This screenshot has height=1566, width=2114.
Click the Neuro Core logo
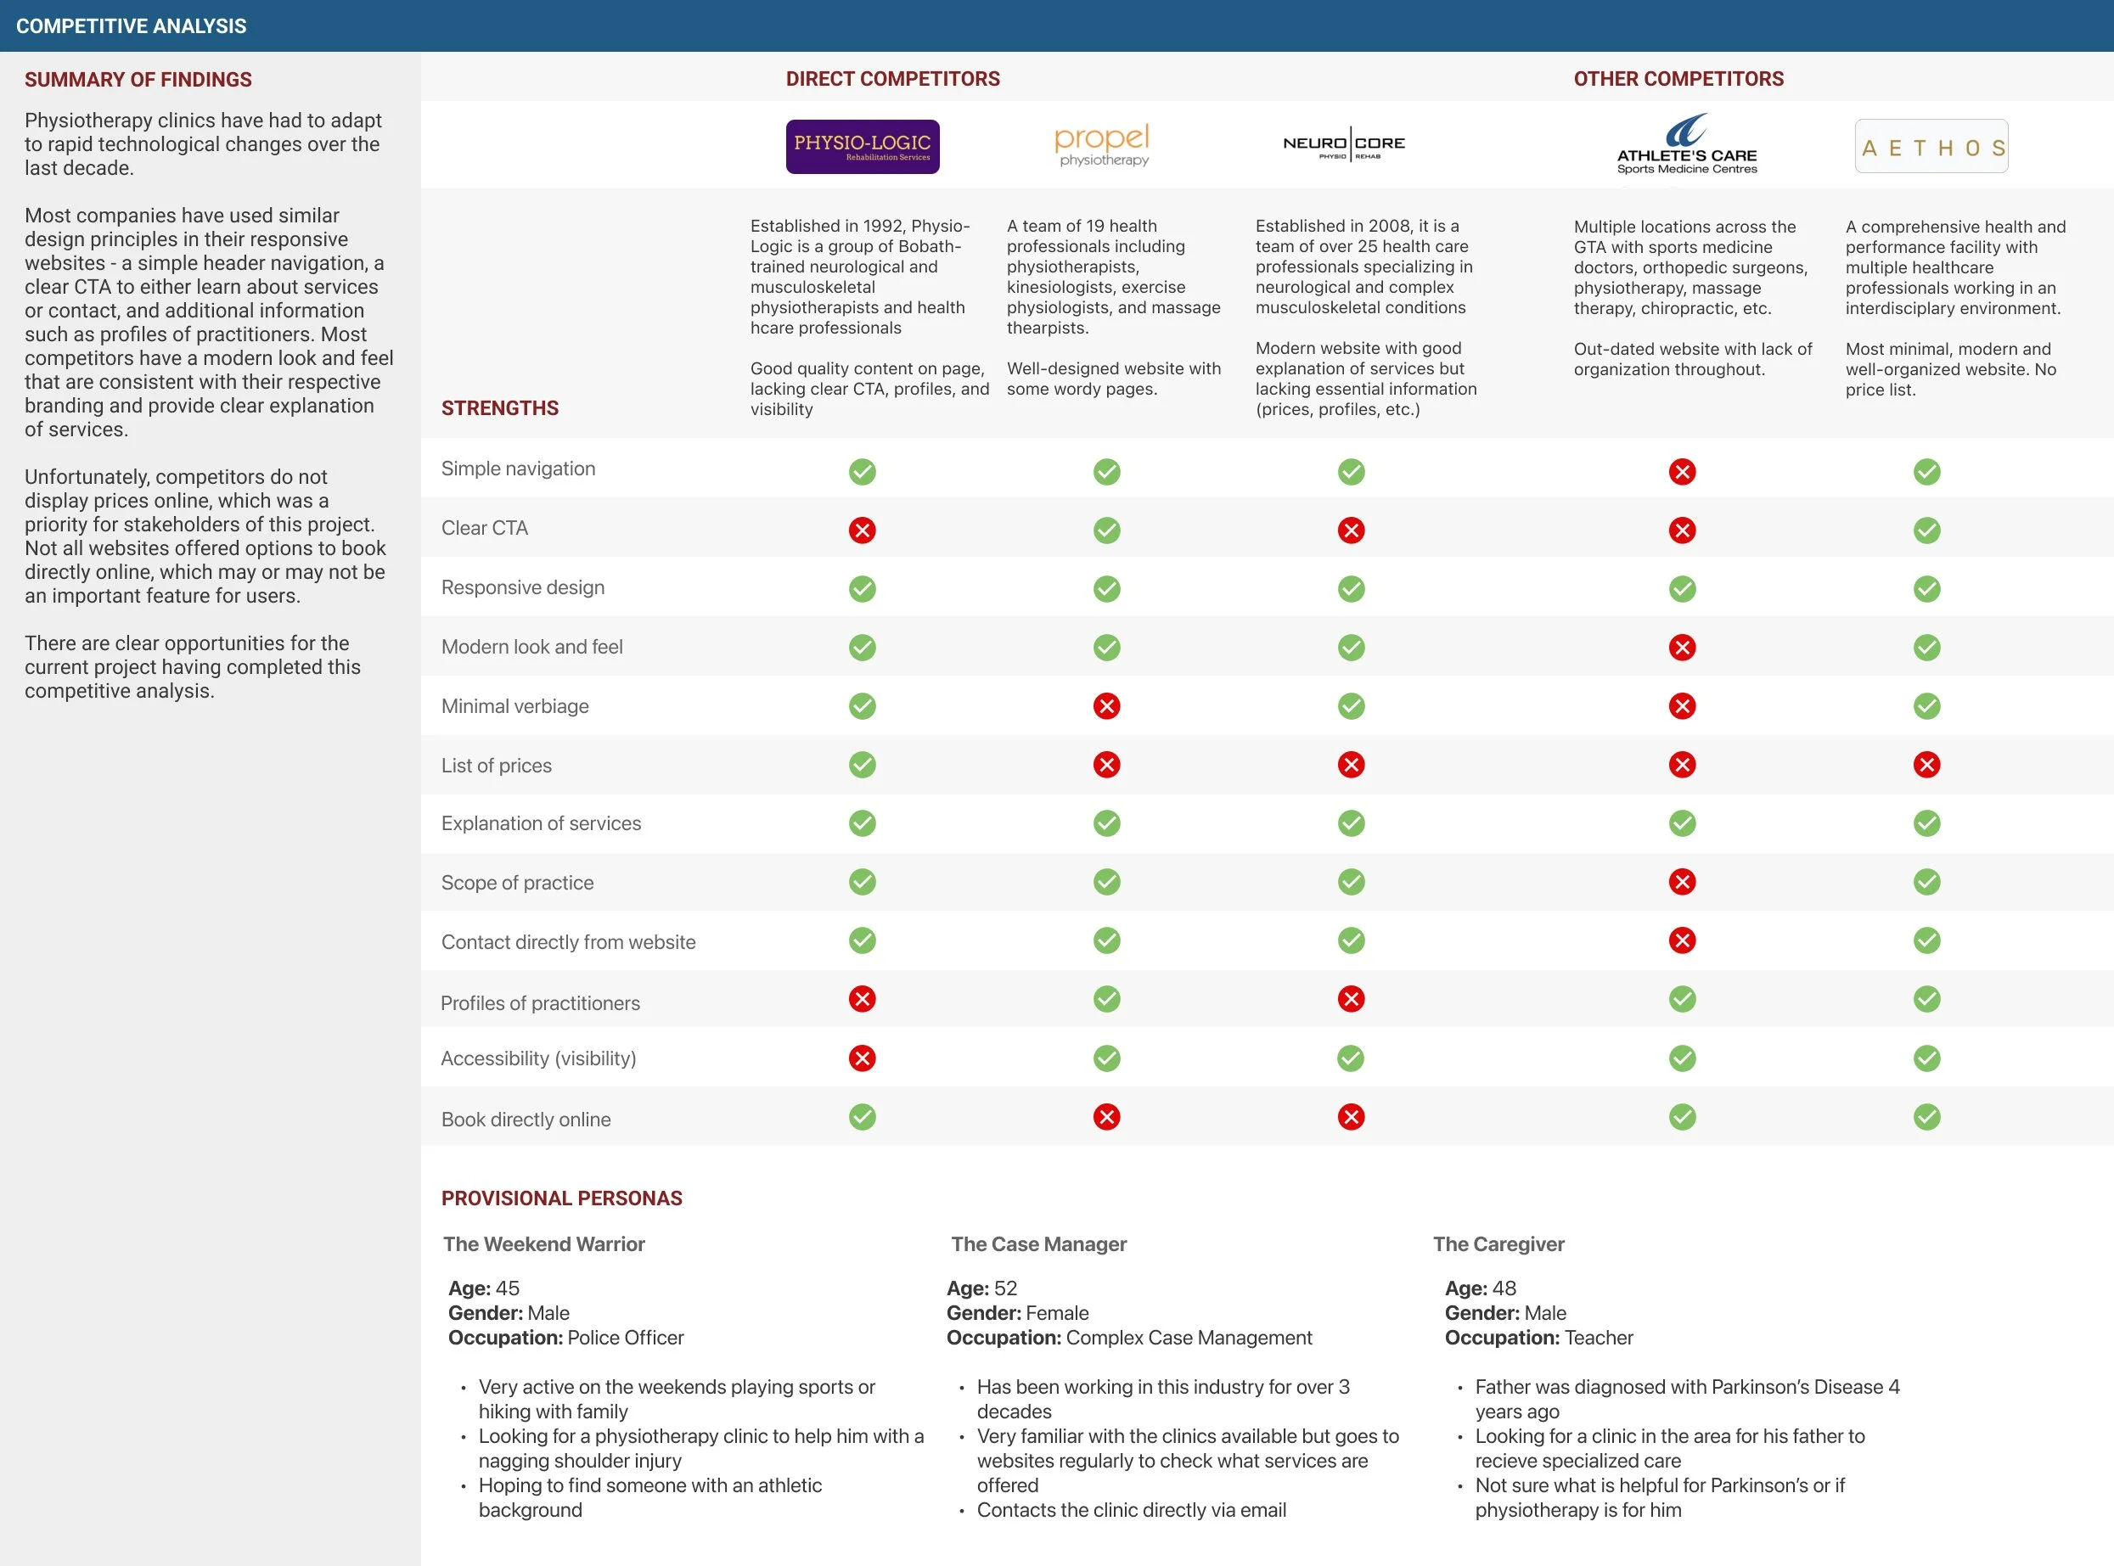click(1343, 144)
